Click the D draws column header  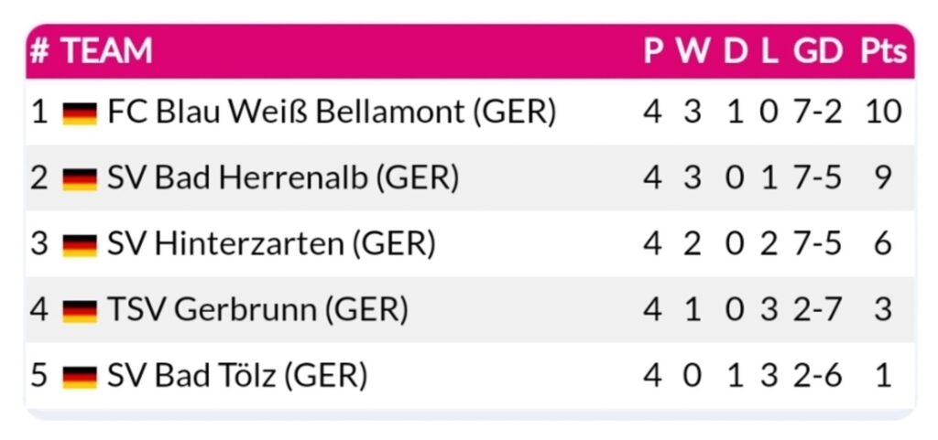click(x=735, y=51)
